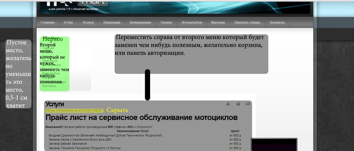The height and width of the screenshot is (151, 354).
Task: Go to Фотоальбом in the top navigation bar
Action: click(x=192, y=23)
